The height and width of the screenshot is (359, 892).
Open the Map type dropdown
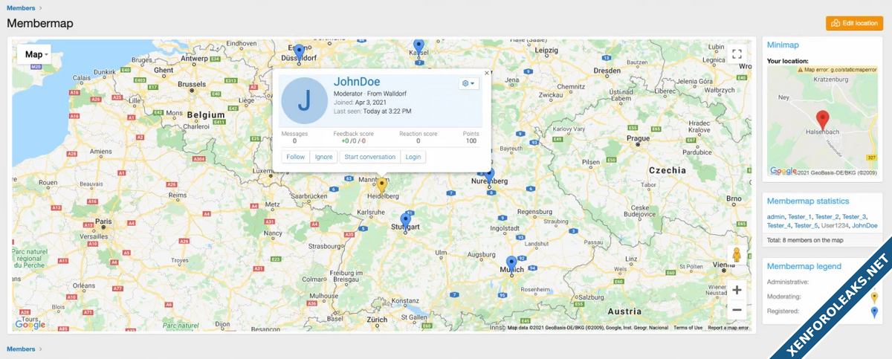point(36,54)
